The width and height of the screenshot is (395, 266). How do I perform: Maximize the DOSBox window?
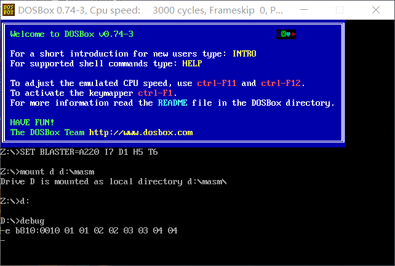click(340, 10)
